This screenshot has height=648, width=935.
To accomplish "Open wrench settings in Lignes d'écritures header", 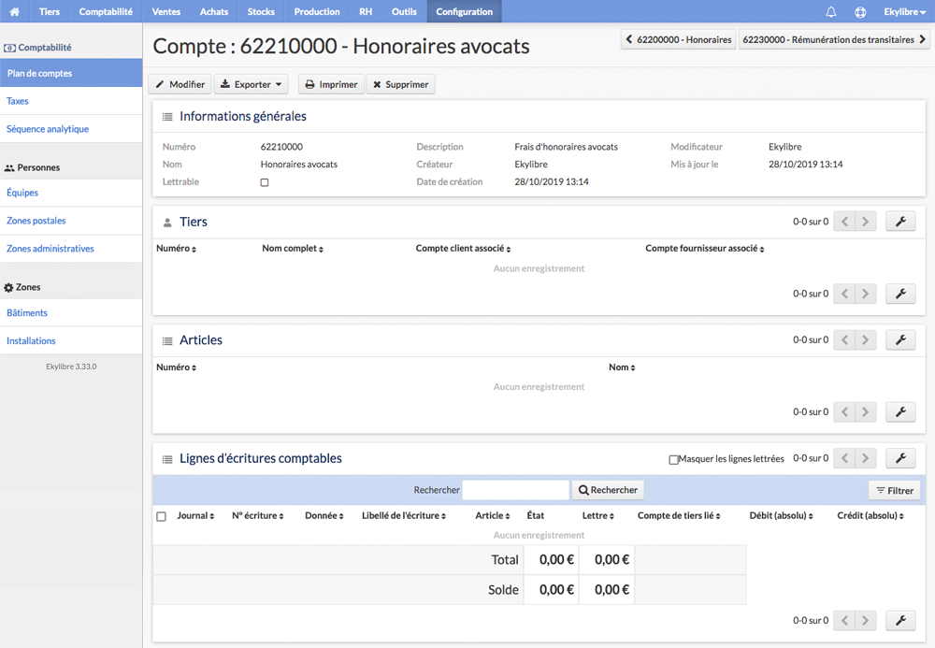I will 900,458.
